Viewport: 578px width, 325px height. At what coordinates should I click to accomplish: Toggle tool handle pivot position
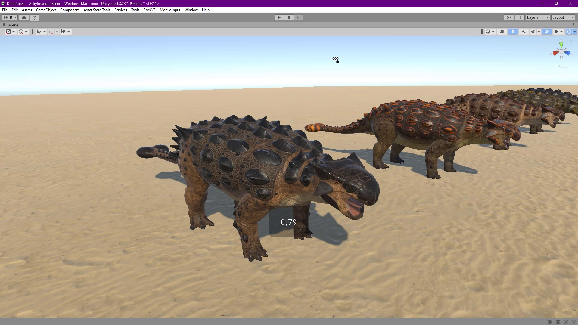point(8,32)
